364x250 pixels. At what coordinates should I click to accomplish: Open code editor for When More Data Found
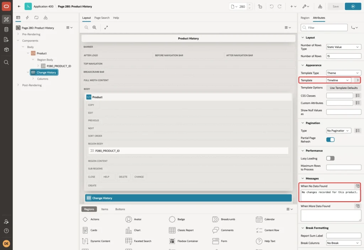[358, 206]
